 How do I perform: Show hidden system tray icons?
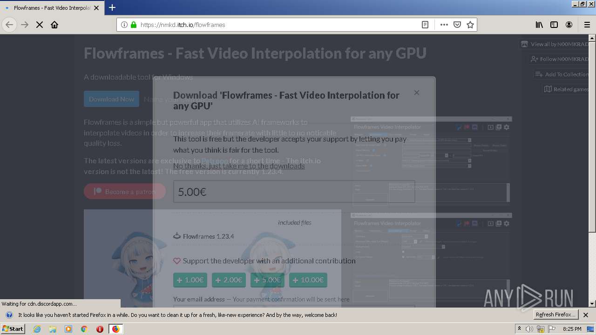[x=519, y=329]
